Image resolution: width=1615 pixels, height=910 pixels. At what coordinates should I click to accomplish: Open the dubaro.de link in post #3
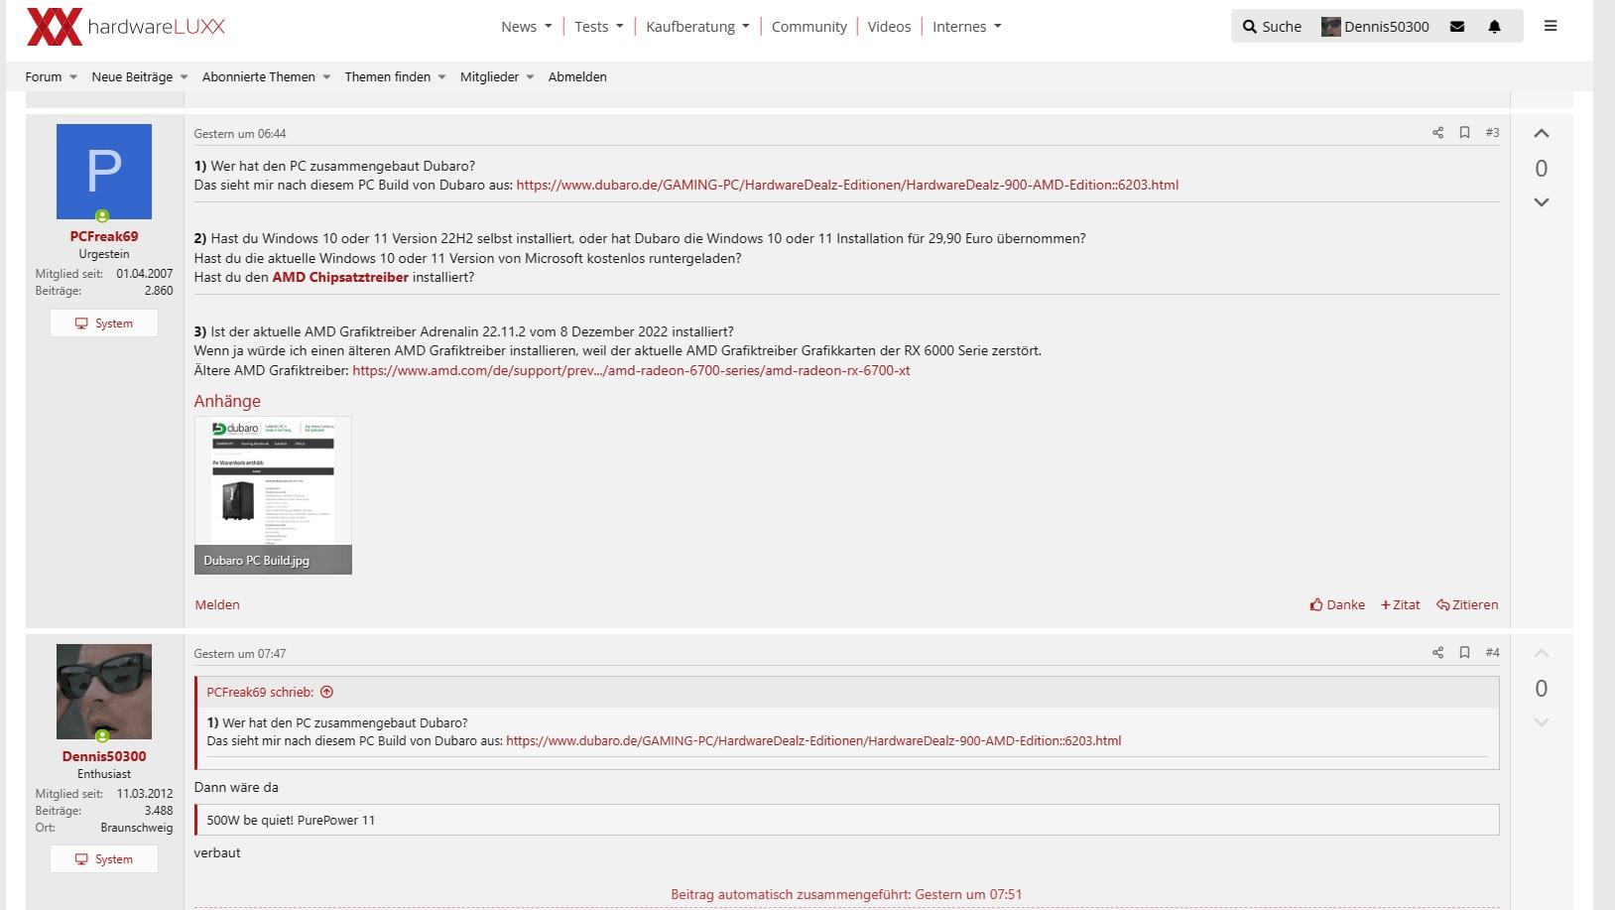(x=847, y=185)
